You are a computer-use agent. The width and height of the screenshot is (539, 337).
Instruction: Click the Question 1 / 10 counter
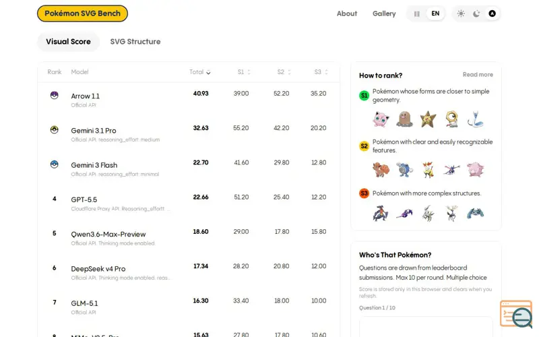(x=377, y=308)
